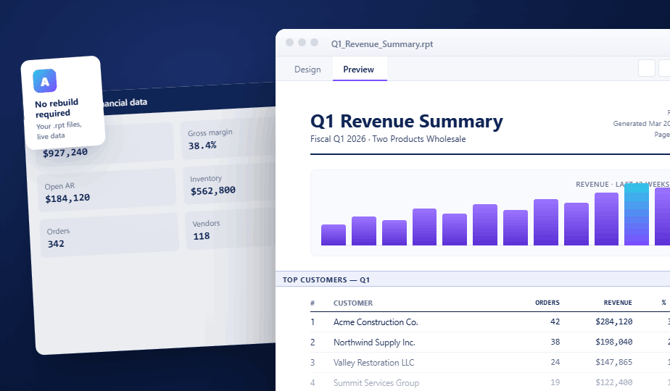
Task: Click the TOP CUSTOMERS — Q1 section header
Action: coord(326,279)
